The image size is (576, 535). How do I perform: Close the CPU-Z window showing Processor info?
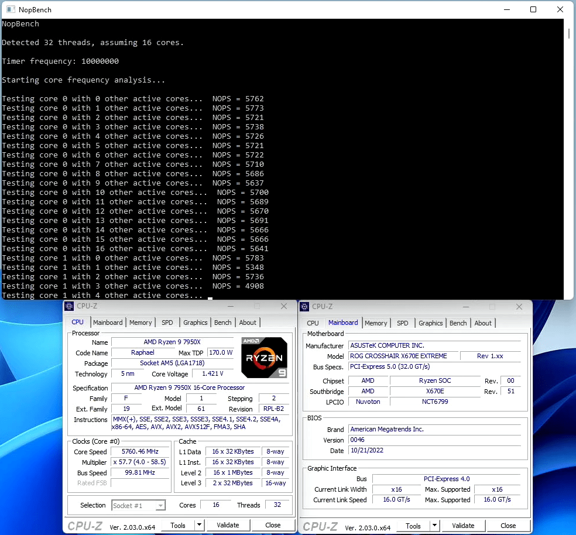pyautogui.click(x=284, y=306)
